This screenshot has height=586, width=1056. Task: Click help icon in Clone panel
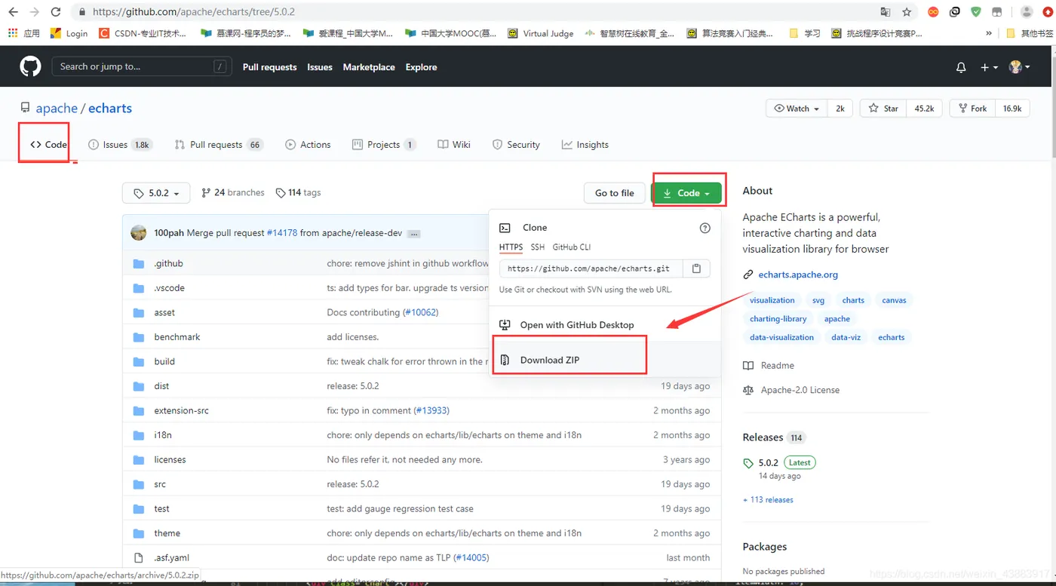point(705,228)
